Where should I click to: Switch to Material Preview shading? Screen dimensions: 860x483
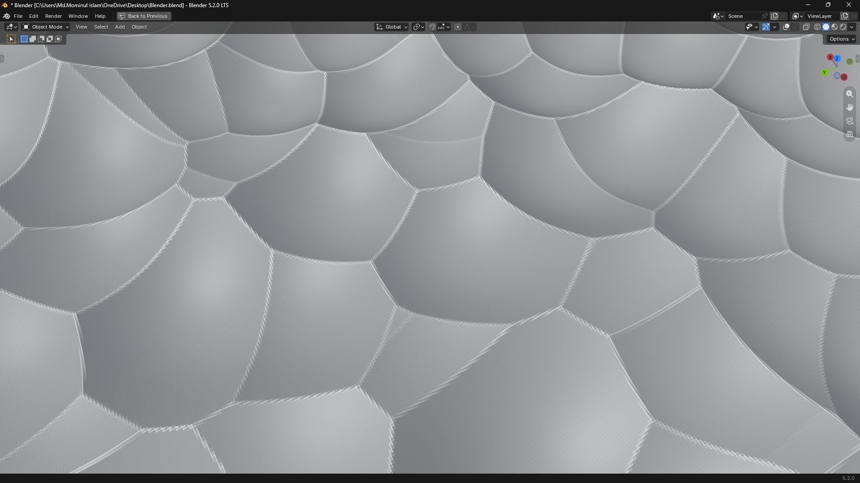click(834, 27)
